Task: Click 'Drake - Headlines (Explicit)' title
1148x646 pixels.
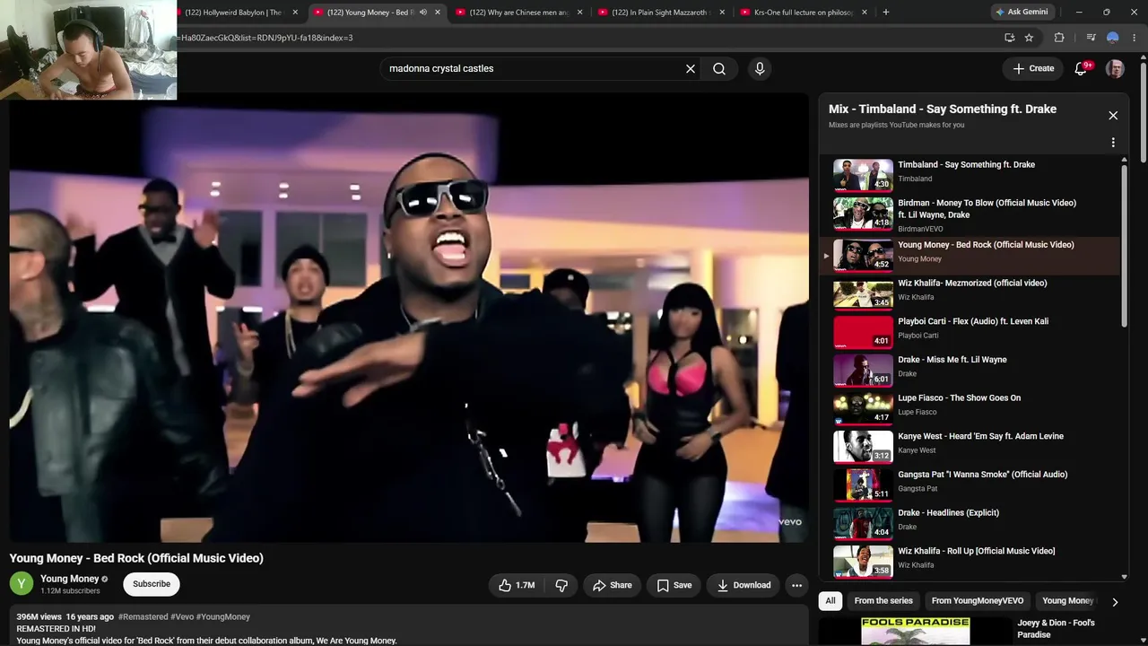Action: 949,513
